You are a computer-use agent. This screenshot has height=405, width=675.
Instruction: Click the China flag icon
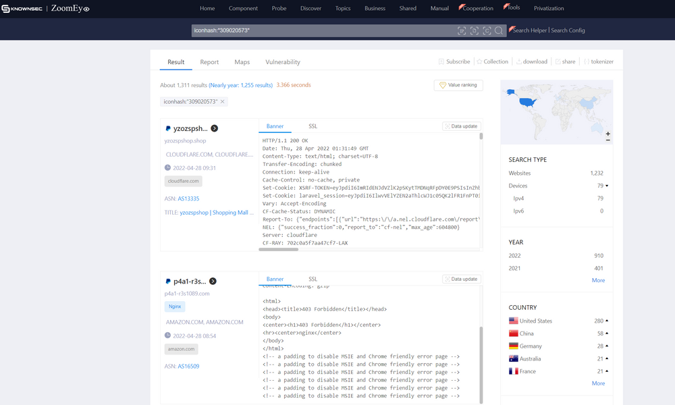pyautogui.click(x=513, y=333)
